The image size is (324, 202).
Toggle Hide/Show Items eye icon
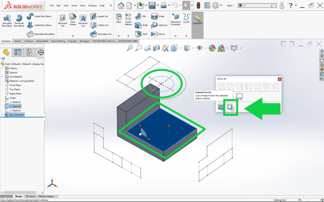[x=199, y=48]
